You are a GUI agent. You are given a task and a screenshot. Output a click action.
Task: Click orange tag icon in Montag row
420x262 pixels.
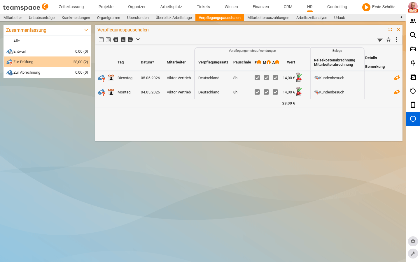tap(397, 92)
